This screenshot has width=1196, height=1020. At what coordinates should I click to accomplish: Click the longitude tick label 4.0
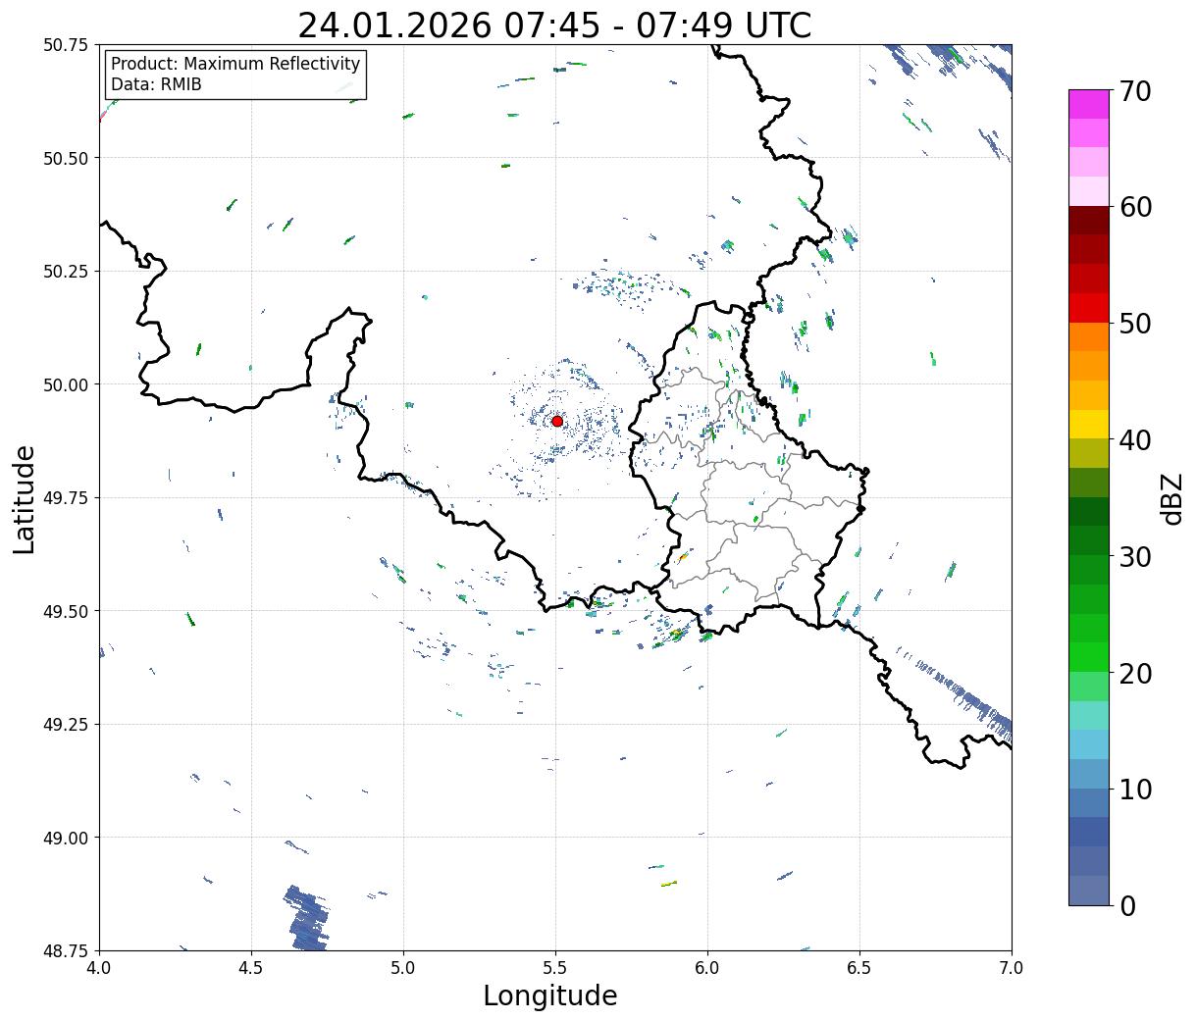(99, 968)
